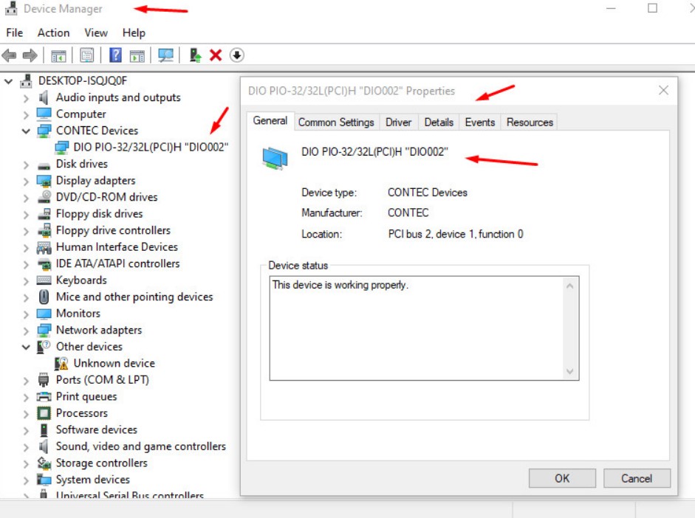Open the Help menu
This screenshot has width=695, height=518.
pyautogui.click(x=134, y=32)
